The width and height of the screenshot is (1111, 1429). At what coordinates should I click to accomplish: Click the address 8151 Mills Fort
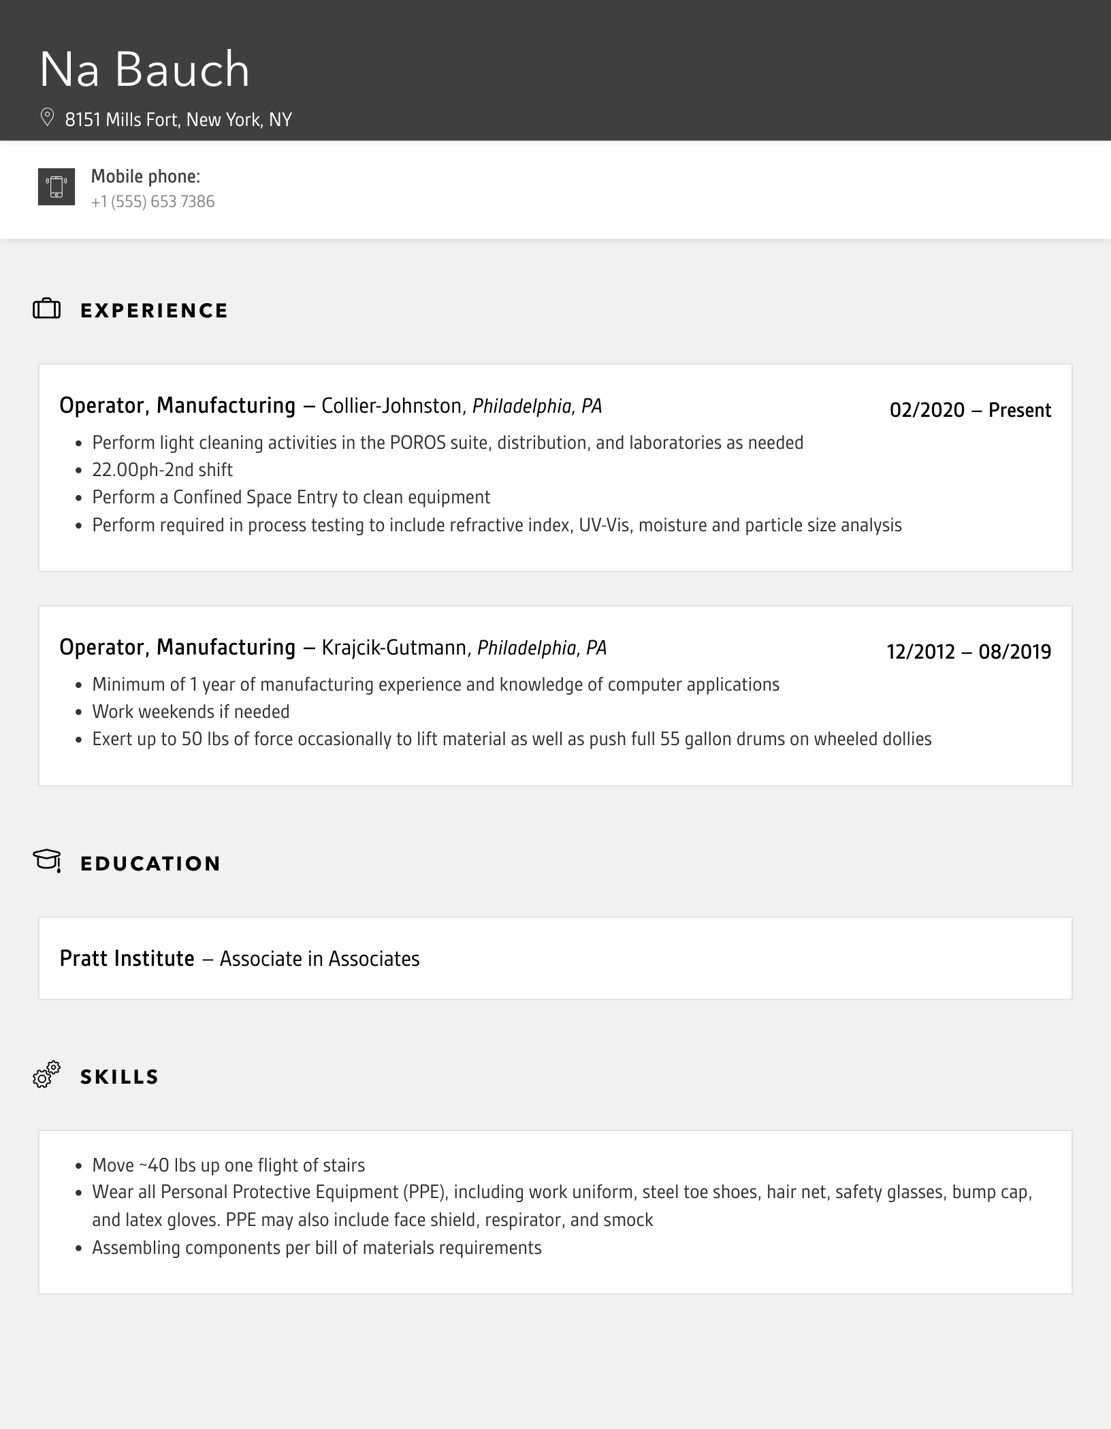click(x=178, y=120)
